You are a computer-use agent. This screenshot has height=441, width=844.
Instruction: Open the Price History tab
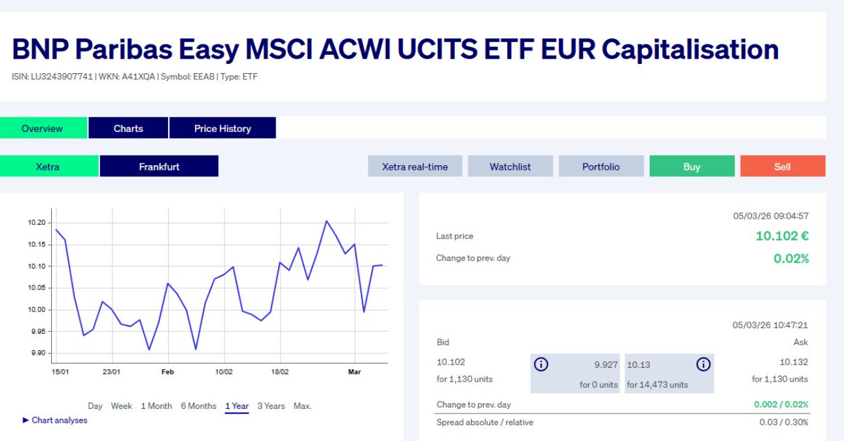(222, 128)
